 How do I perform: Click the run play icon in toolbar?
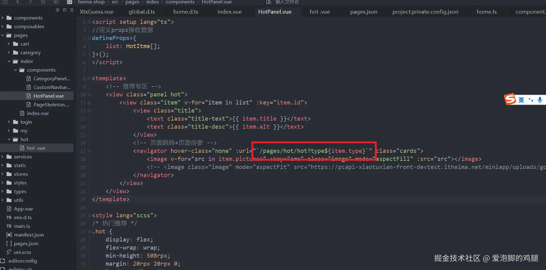pos(56,2)
